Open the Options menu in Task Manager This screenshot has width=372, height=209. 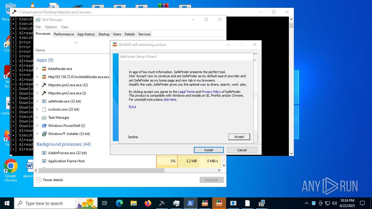(x=51, y=27)
